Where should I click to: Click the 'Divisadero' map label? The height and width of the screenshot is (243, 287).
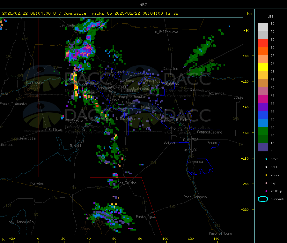pos(69,25)
